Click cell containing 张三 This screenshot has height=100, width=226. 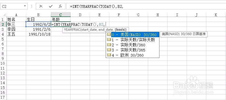16,24
